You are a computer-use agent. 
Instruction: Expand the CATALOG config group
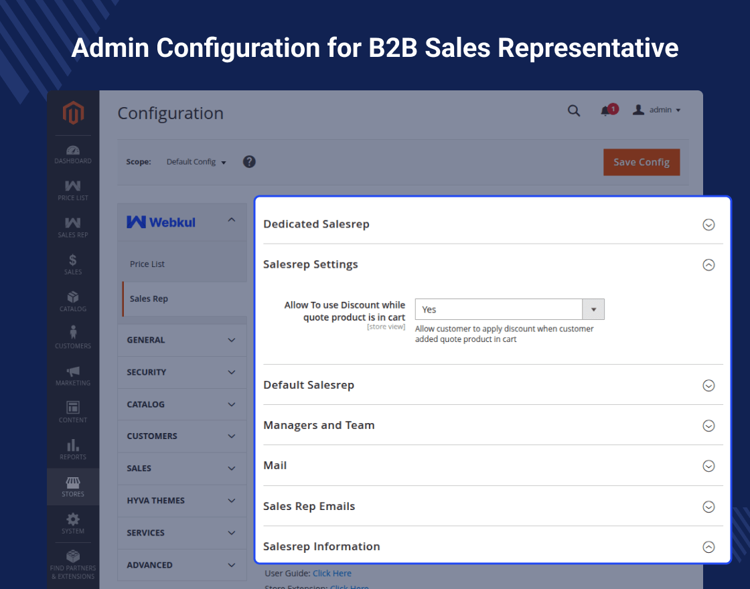point(181,404)
